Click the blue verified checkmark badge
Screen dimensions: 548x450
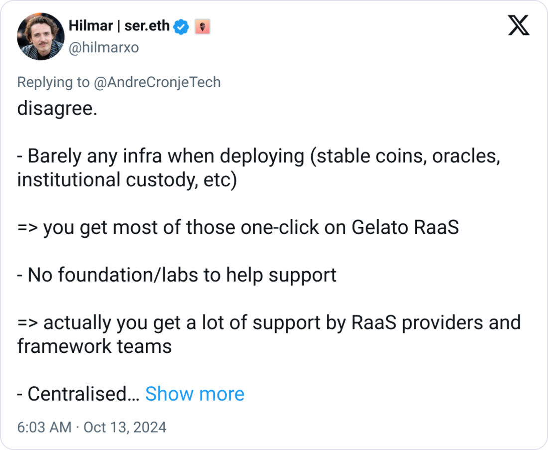click(x=181, y=26)
